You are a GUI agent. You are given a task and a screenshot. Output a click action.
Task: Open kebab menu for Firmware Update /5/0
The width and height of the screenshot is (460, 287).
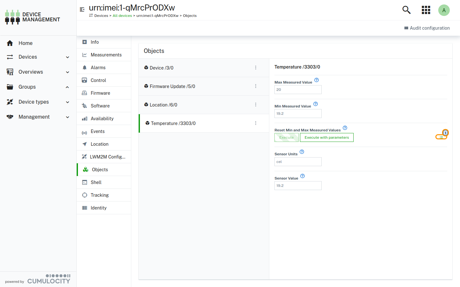pos(256,86)
